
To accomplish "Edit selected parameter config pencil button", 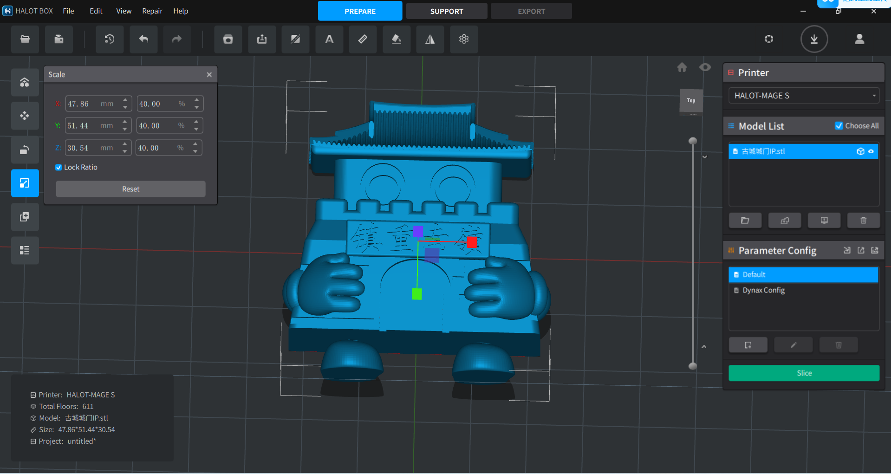I will pyautogui.click(x=793, y=345).
